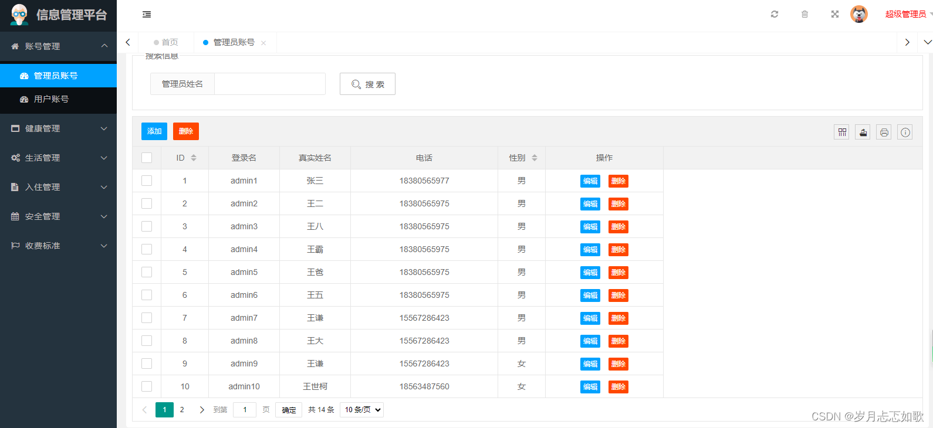
Task: Click the 真实姓名 column header
Action: [x=315, y=158]
